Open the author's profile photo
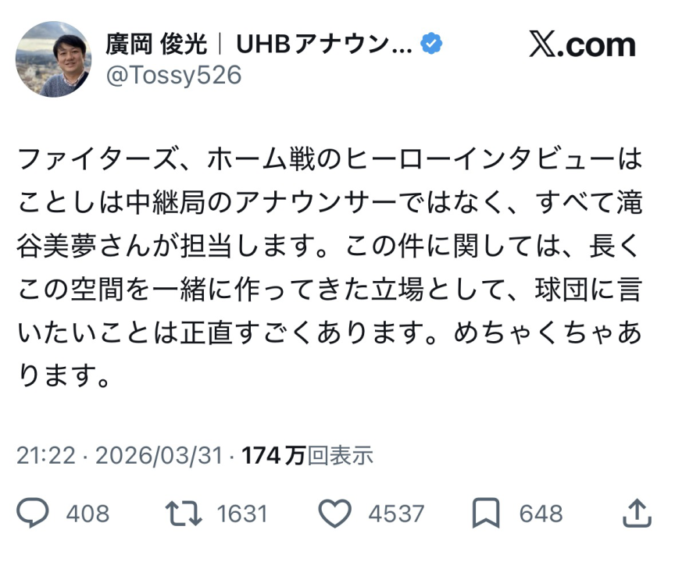 53,59
